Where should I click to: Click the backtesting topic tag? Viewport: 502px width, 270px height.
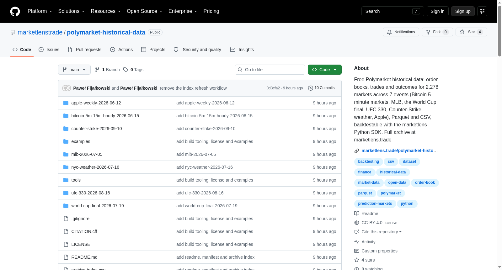(368, 161)
